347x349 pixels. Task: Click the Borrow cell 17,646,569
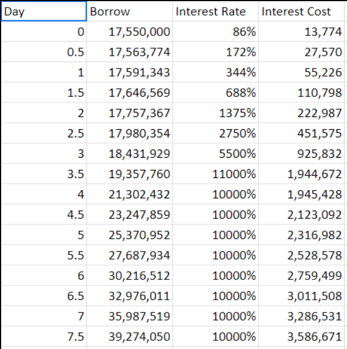click(129, 93)
